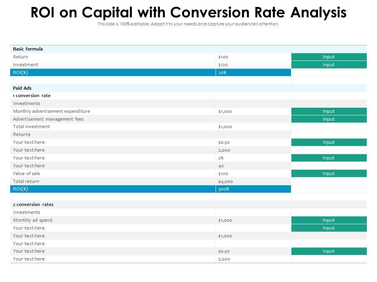Select the $4,000 Total return value
Viewport: 377px width, 282px height.
(226, 181)
